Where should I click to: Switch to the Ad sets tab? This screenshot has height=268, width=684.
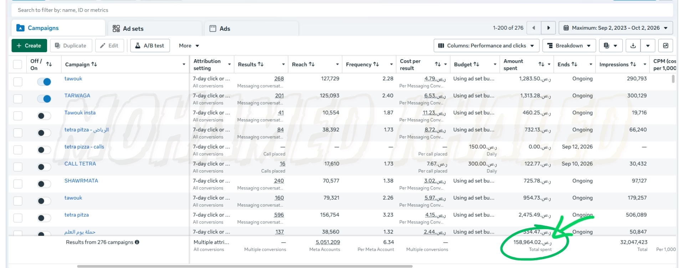tap(155, 29)
